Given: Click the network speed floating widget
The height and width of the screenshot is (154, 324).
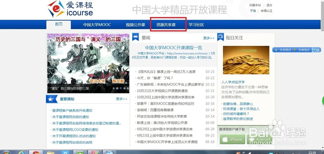Looking at the screenshot, I should pyautogui.click(x=296, y=50).
